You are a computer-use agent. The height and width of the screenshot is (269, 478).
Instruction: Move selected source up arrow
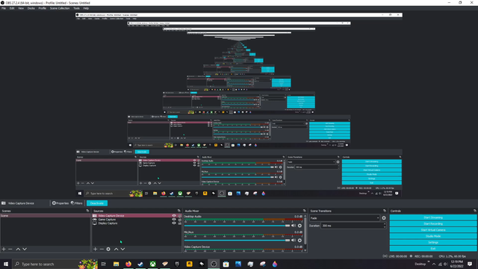point(117,249)
